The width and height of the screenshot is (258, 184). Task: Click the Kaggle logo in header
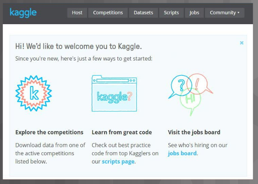coord(23,13)
